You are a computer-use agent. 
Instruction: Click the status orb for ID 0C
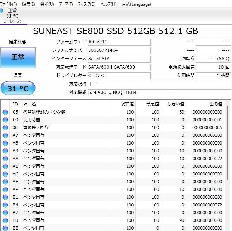coord(5,128)
